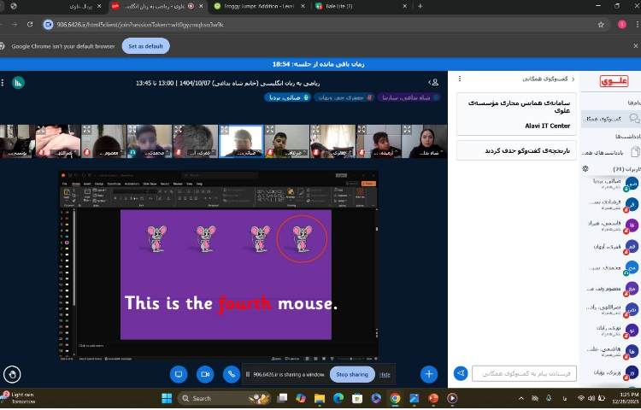Send the chat message with the arrow button
This screenshot has width=641, height=410.
click(x=461, y=373)
